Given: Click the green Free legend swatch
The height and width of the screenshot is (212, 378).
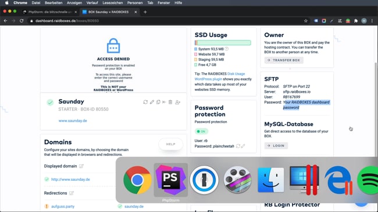Looking at the screenshot, I should [196, 65].
